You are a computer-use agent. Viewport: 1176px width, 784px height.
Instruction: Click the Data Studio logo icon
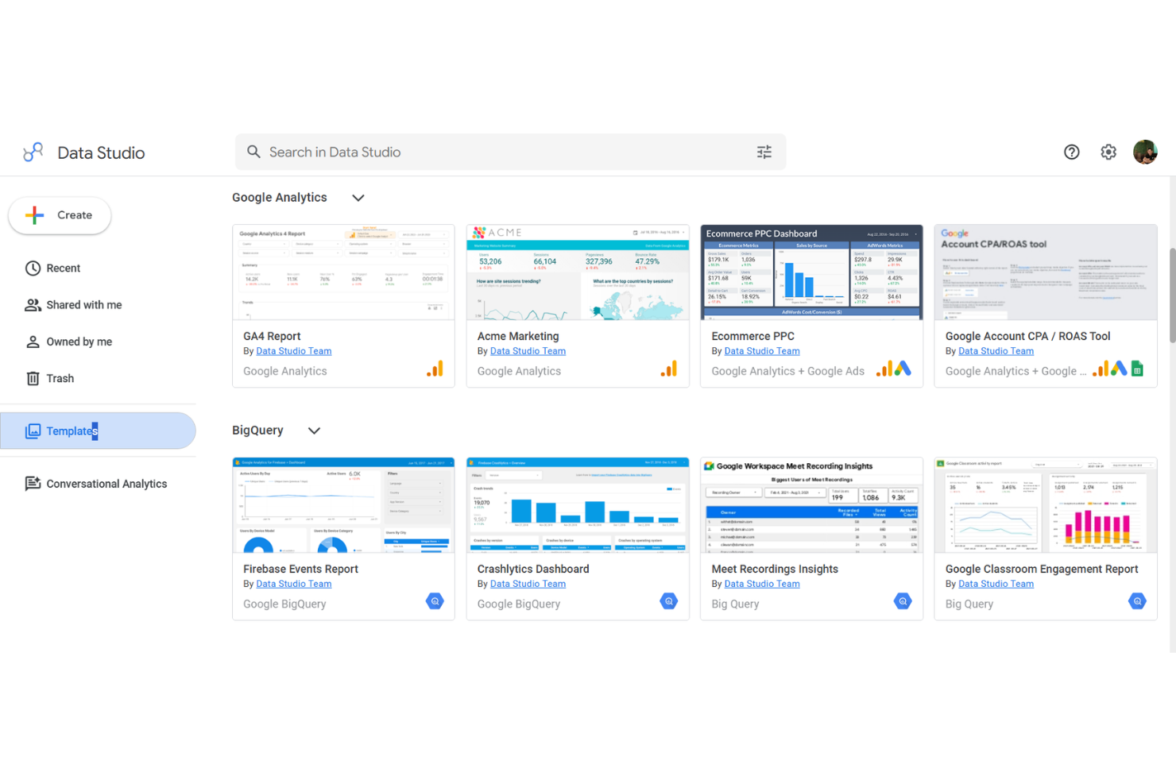click(33, 152)
